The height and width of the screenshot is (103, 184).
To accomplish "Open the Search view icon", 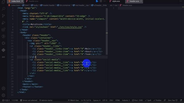I will [3, 9].
